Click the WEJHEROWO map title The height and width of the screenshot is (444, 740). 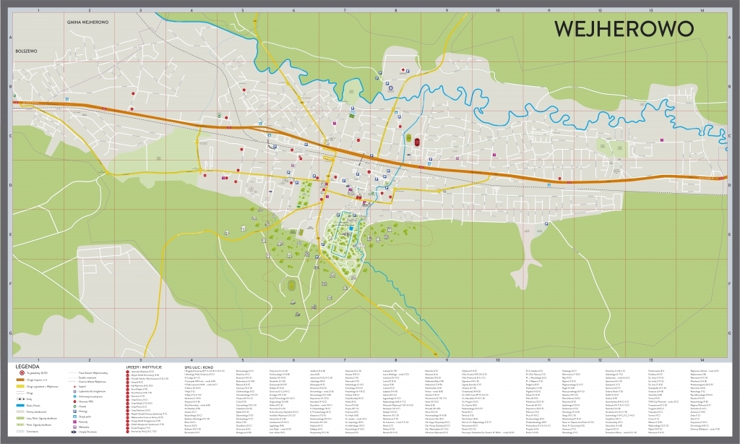(x=624, y=29)
